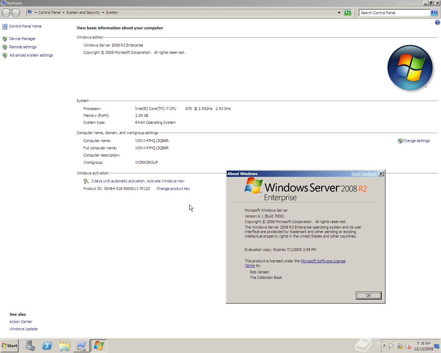Open Windows Explorer folder icon in taskbar
This screenshot has width=441, height=353.
tap(64, 346)
